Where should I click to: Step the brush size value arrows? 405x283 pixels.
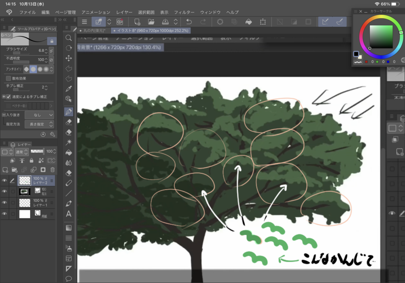click(x=46, y=51)
